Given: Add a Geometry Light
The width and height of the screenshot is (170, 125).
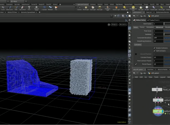Looking at the screenshot, I should pyautogui.click(x=107, y=8).
